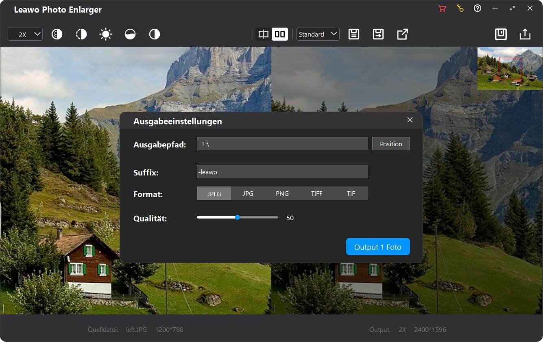Viewport: 543px width, 342px height.
Task: Click the Position browse button
Action: click(x=391, y=144)
